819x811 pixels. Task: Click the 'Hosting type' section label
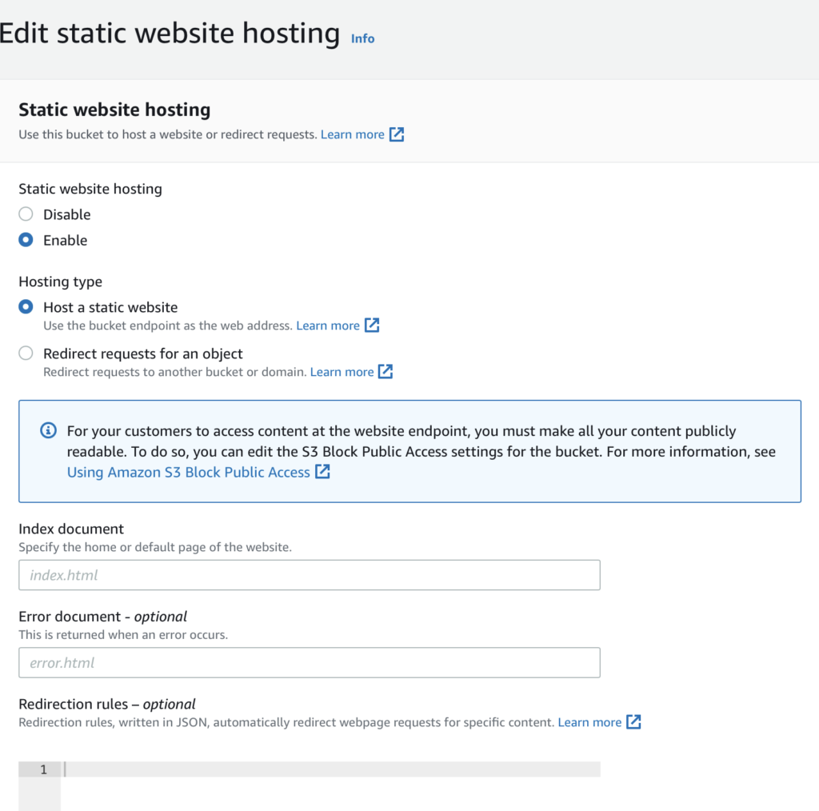click(61, 282)
